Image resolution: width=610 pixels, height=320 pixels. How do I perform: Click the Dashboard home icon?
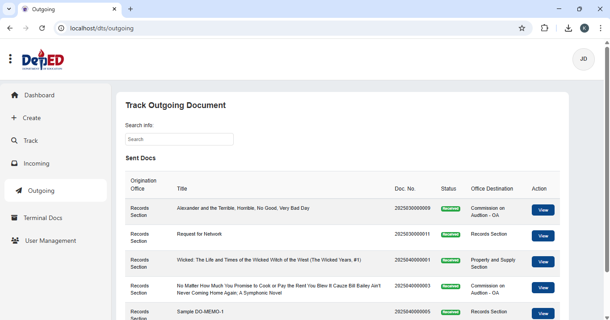coord(15,95)
